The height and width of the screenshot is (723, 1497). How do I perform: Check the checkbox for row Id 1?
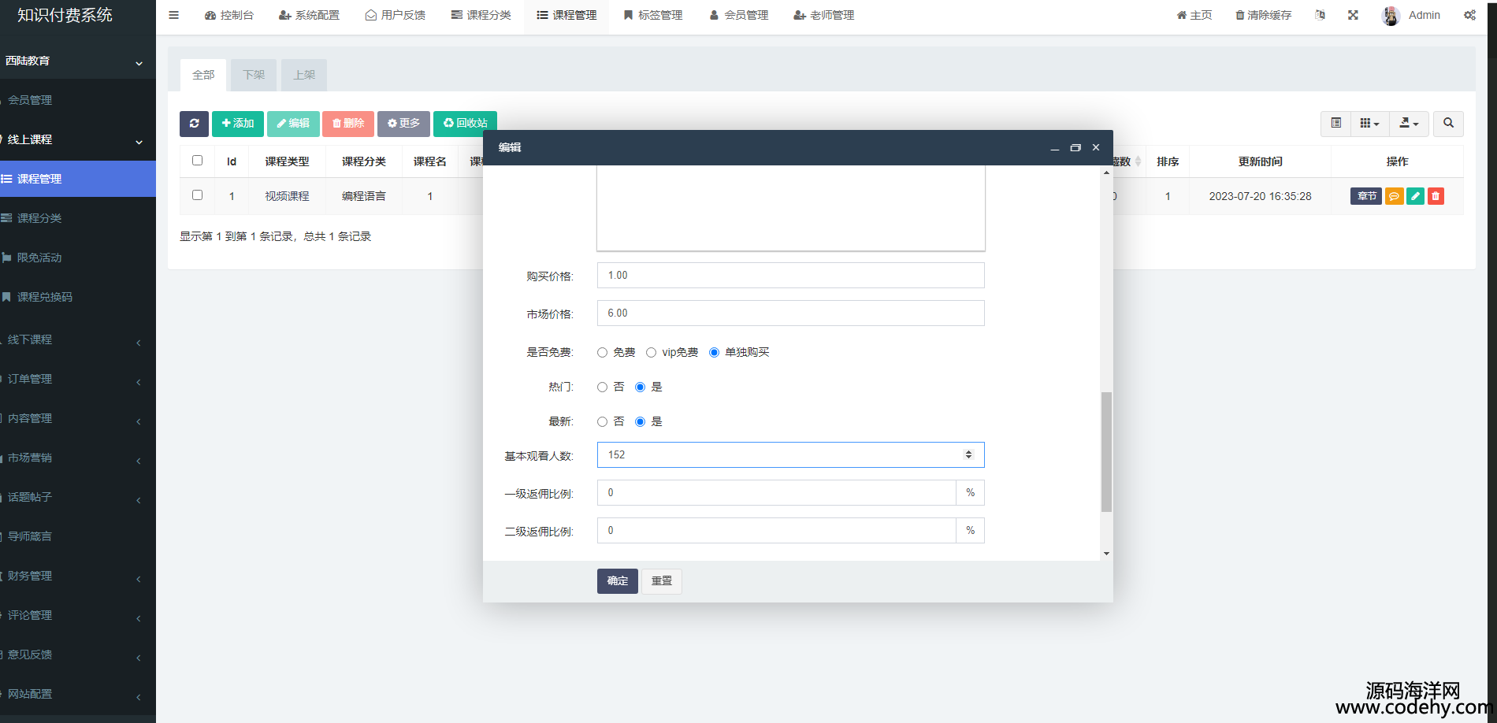coord(198,195)
